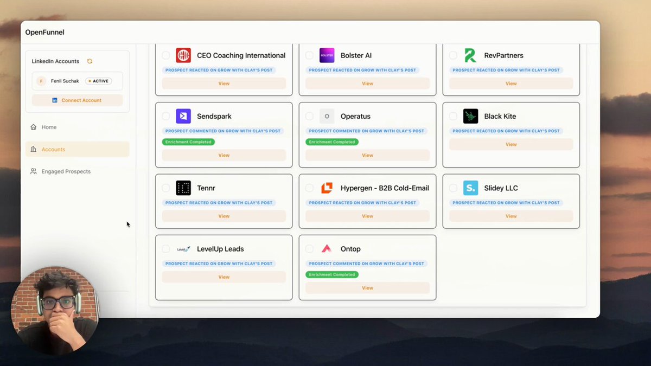Open View for Operatus
651x366 pixels.
click(x=367, y=155)
